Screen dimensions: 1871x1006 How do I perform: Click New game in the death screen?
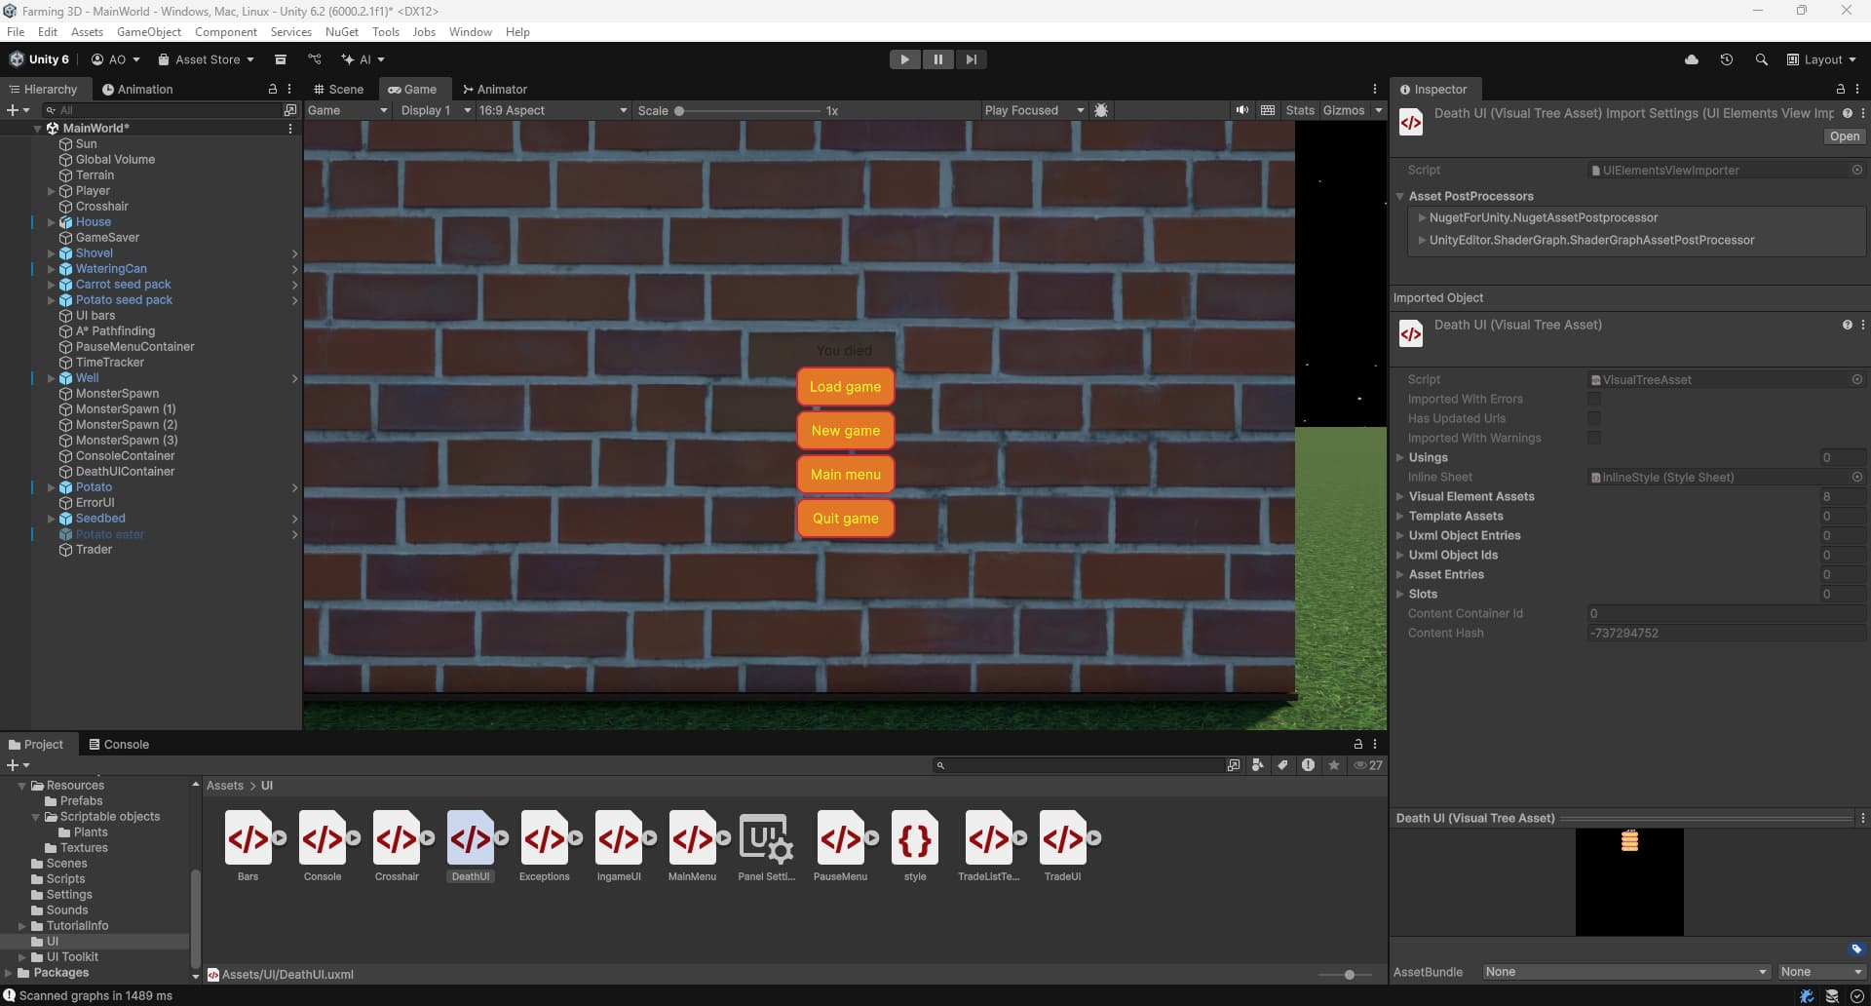coord(845,430)
